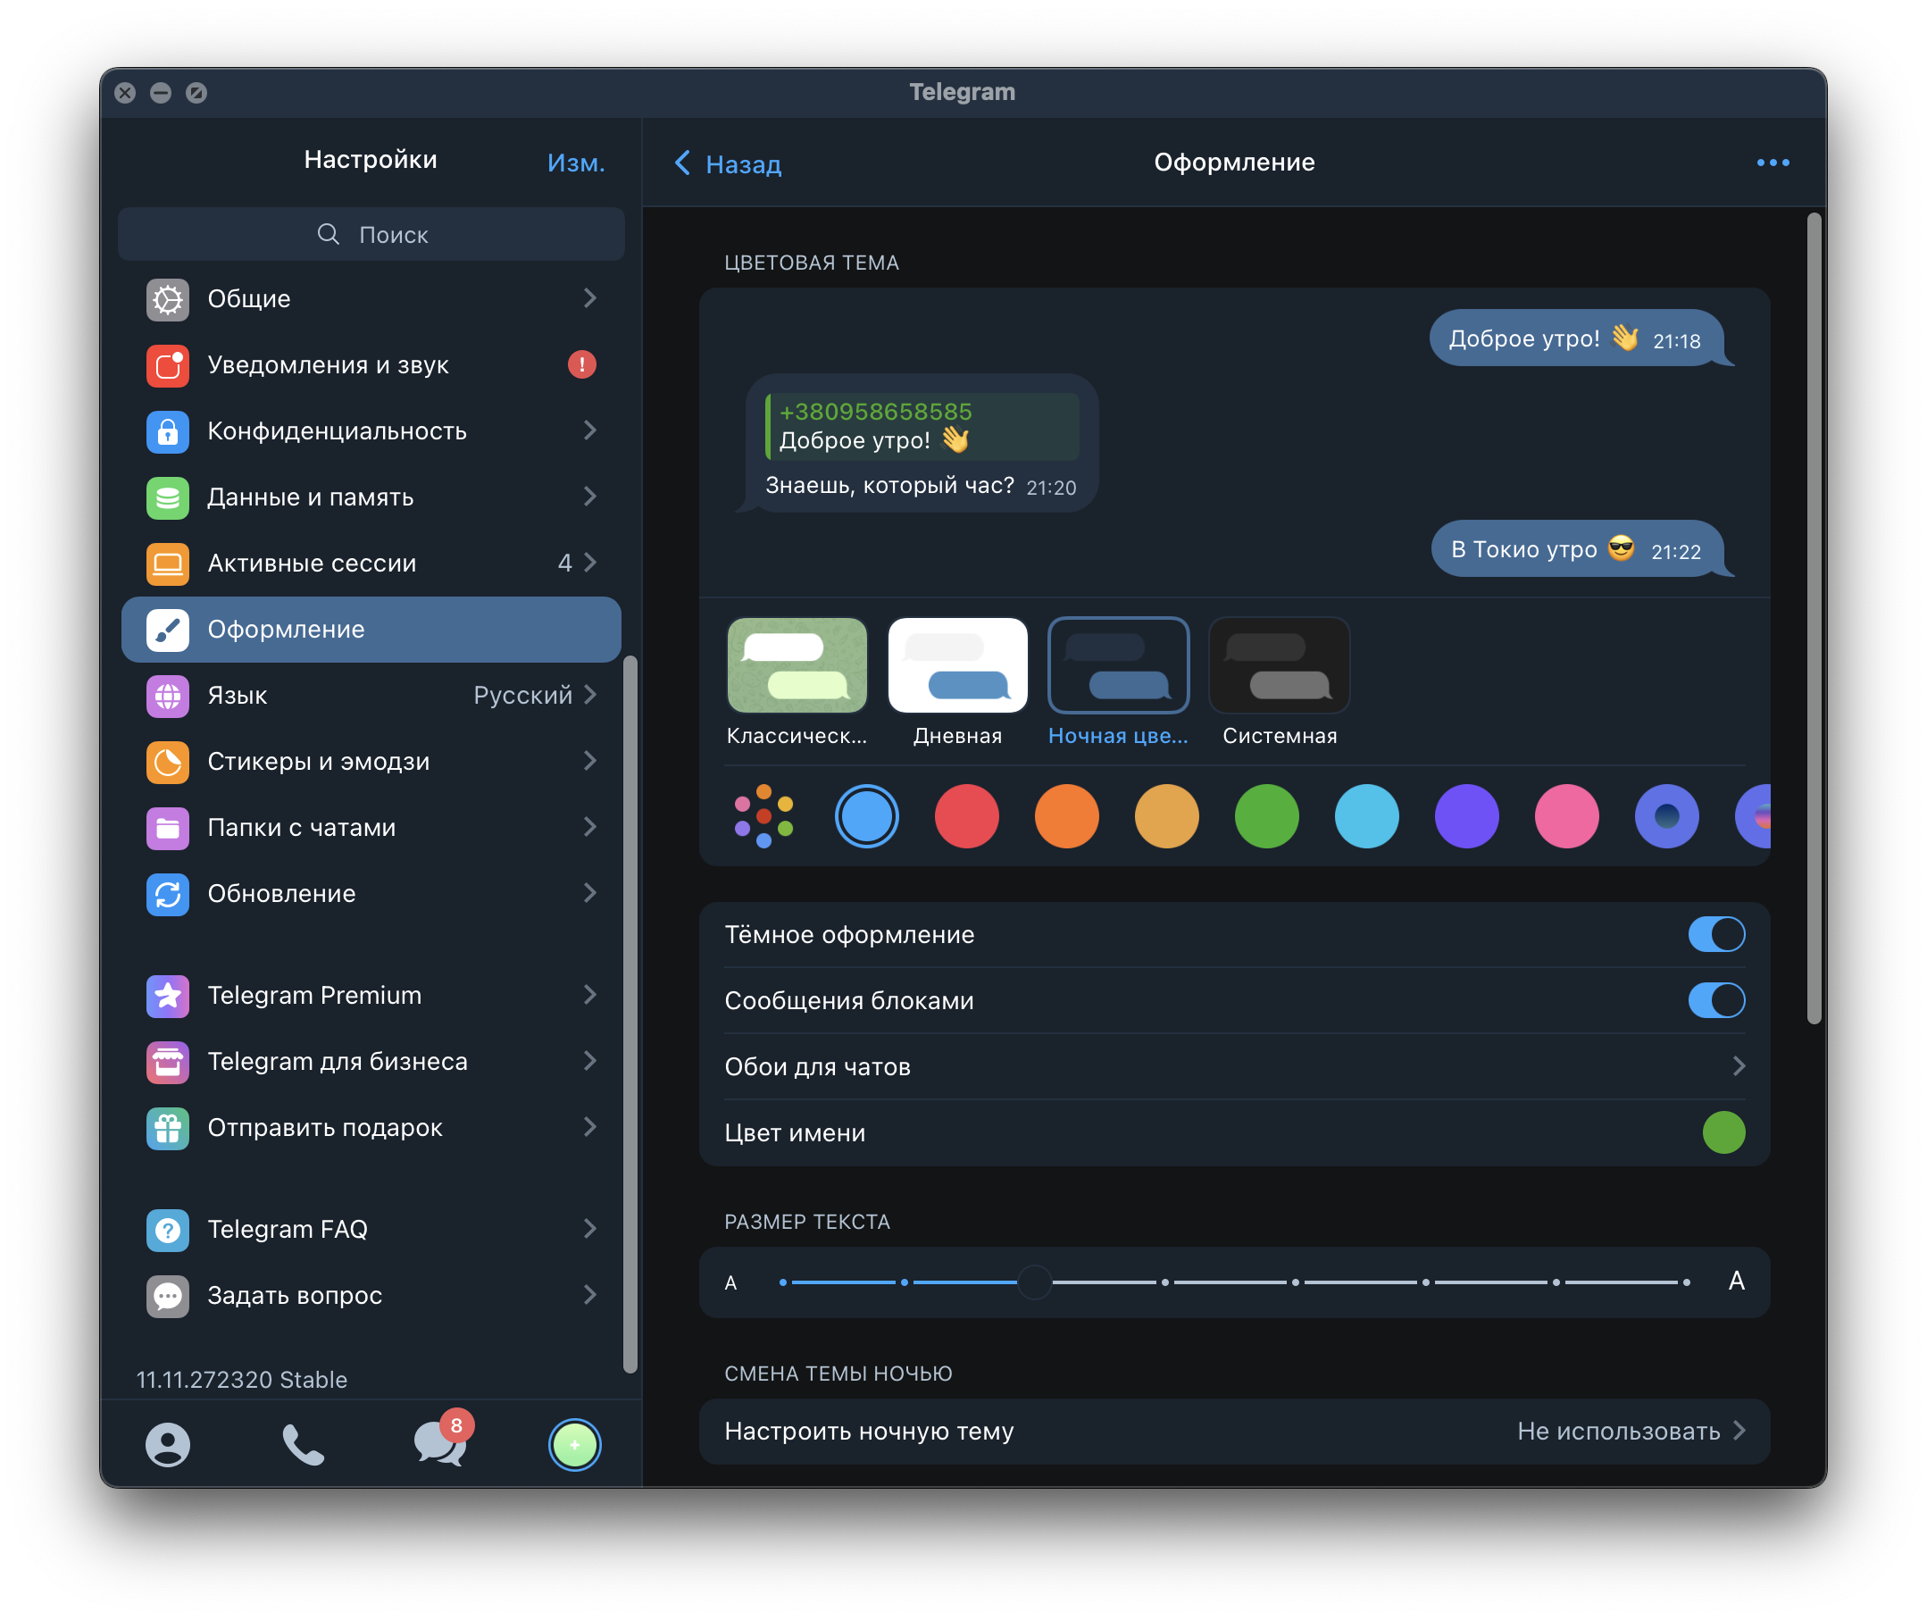Image resolution: width=1927 pixels, height=1620 pixels.
Task: Click the Privacy lock icon
Action: [167, 431]
